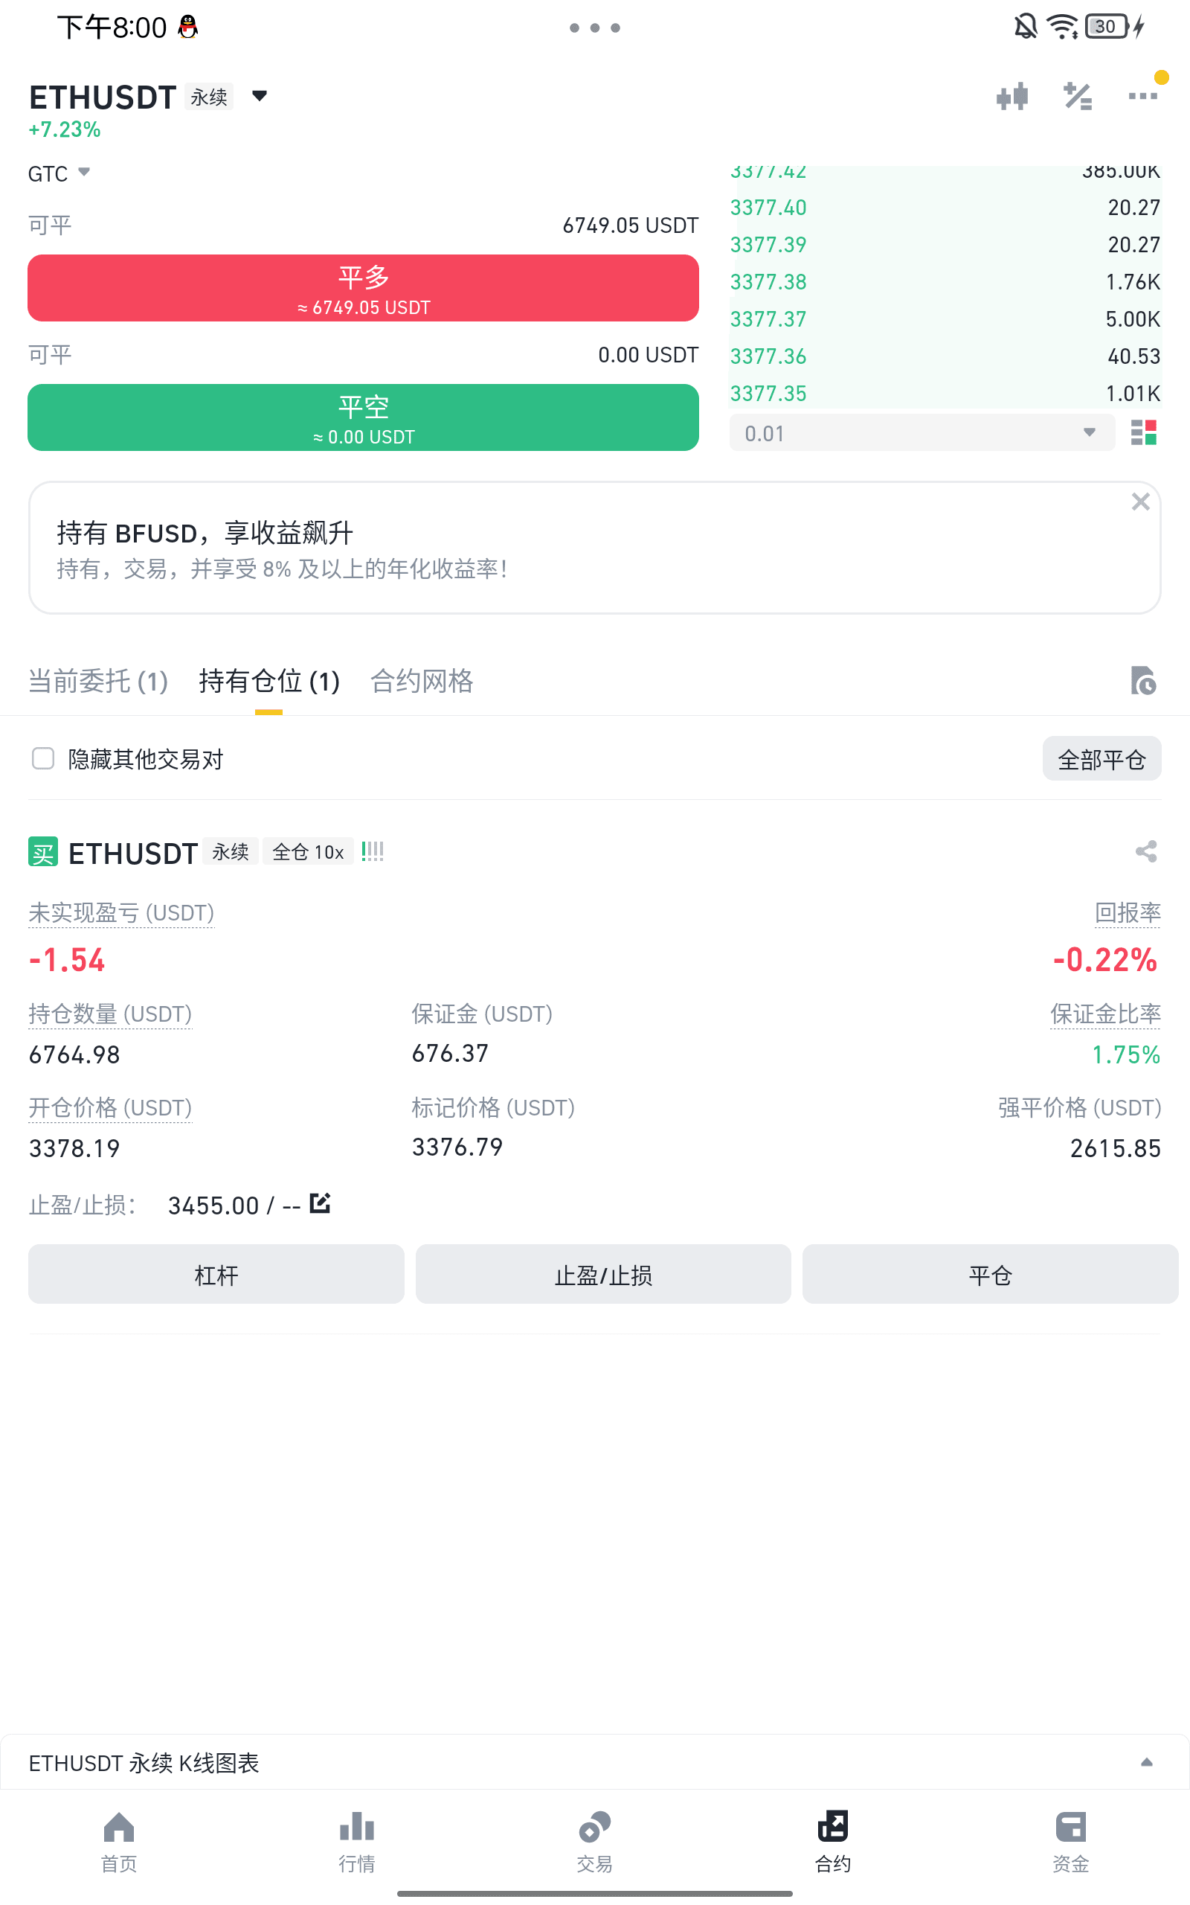
Task: Tap the order book layout icon
Action: (x=1143, y=432)
